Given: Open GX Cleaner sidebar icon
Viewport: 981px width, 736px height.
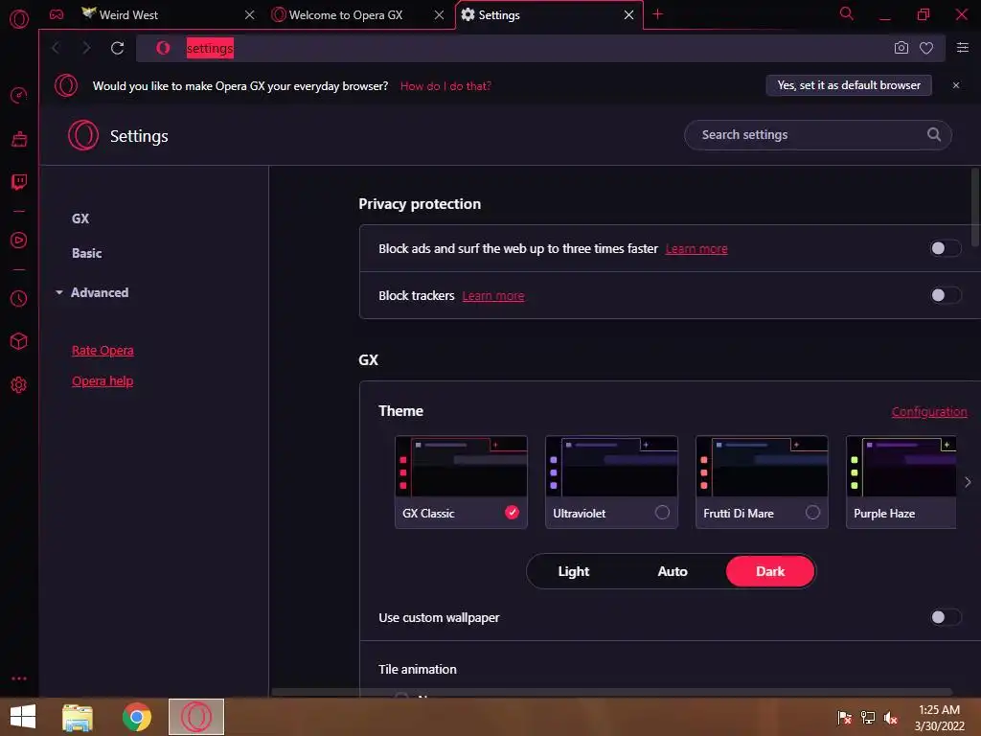Looking at the screenshot, I should click(x=19, y=138).
